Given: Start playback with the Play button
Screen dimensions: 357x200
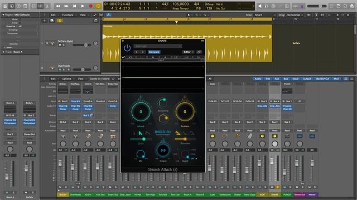Looking at the screenshot, I should (x=83, y=6).
